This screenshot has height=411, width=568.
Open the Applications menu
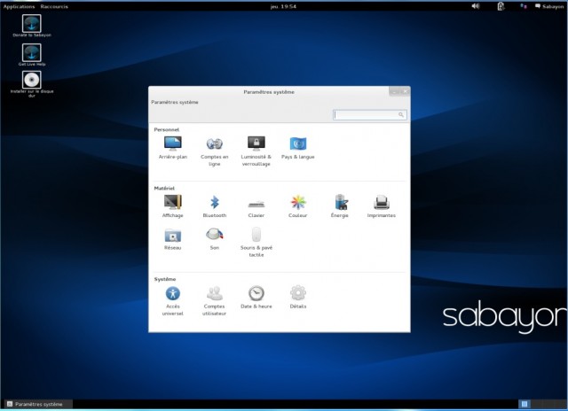click(x=19, y=6)
